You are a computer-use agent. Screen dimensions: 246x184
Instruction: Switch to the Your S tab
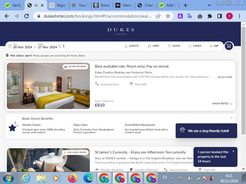(80, 5)
